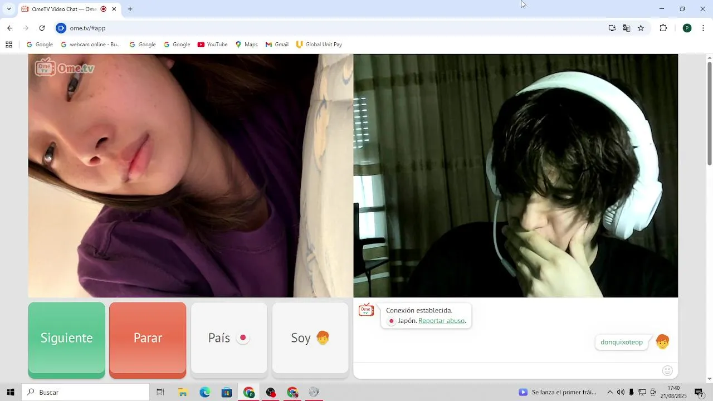Open the notification center
This screenshot has height=401, width=713.
[x=699, y=392]
